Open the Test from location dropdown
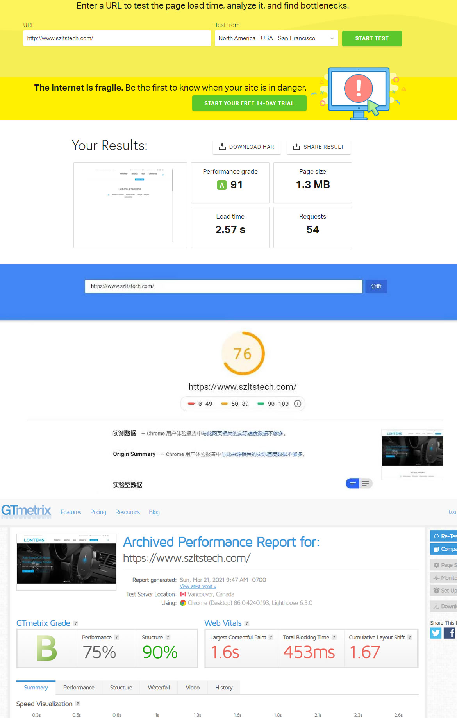The height and width of the screenshot is (718, 457). coord(276,38)
